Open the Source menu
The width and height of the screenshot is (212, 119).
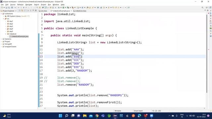tap(13, 5)
